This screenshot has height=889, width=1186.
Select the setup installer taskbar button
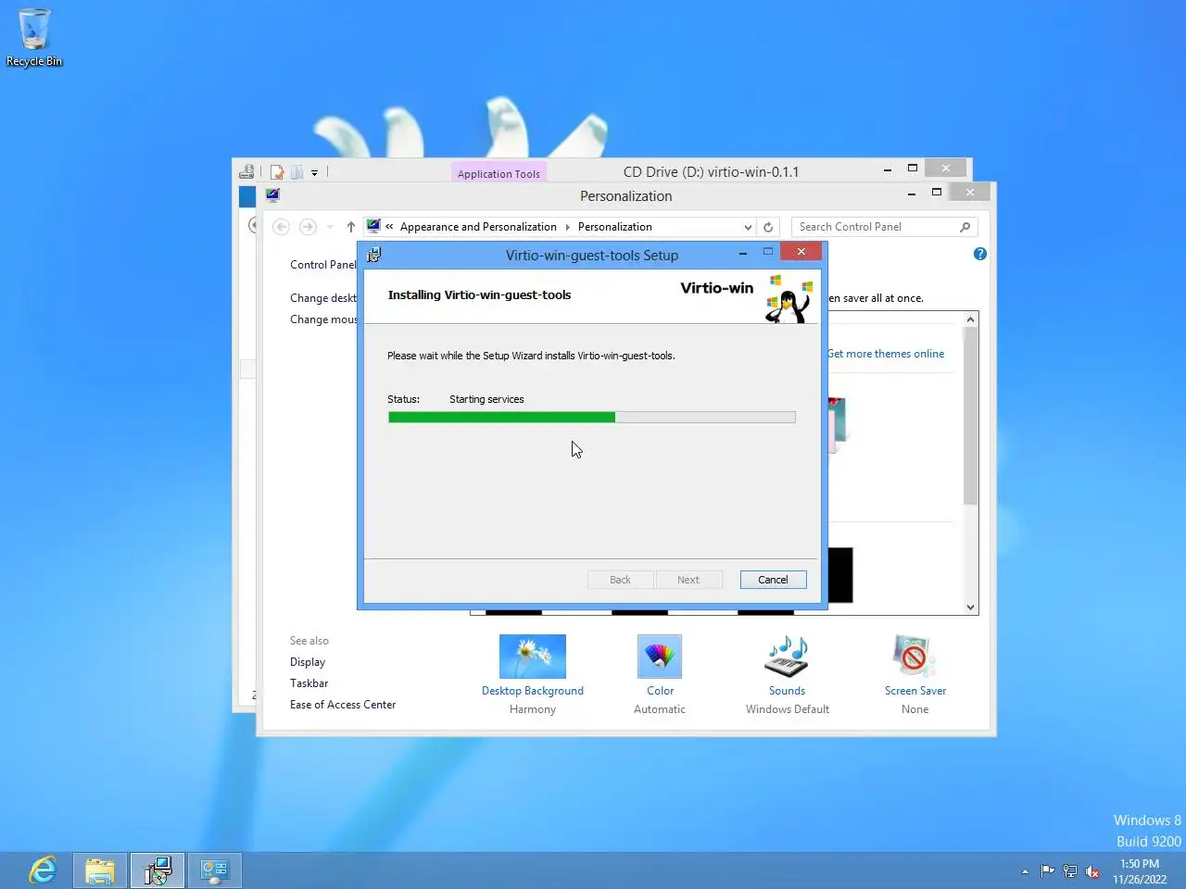click(x=158, y=870)
